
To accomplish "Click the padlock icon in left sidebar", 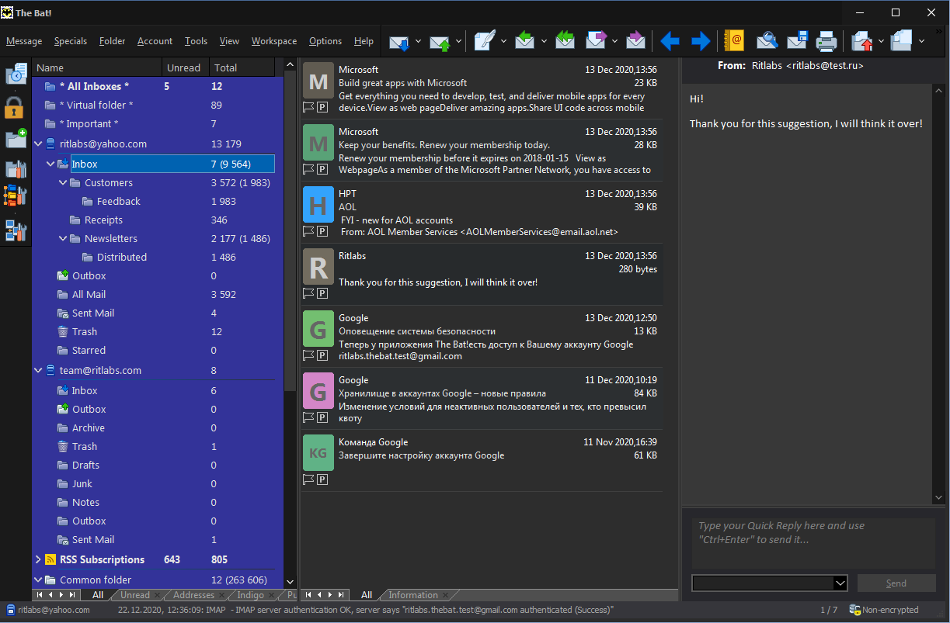I will (x=15, y=107).
